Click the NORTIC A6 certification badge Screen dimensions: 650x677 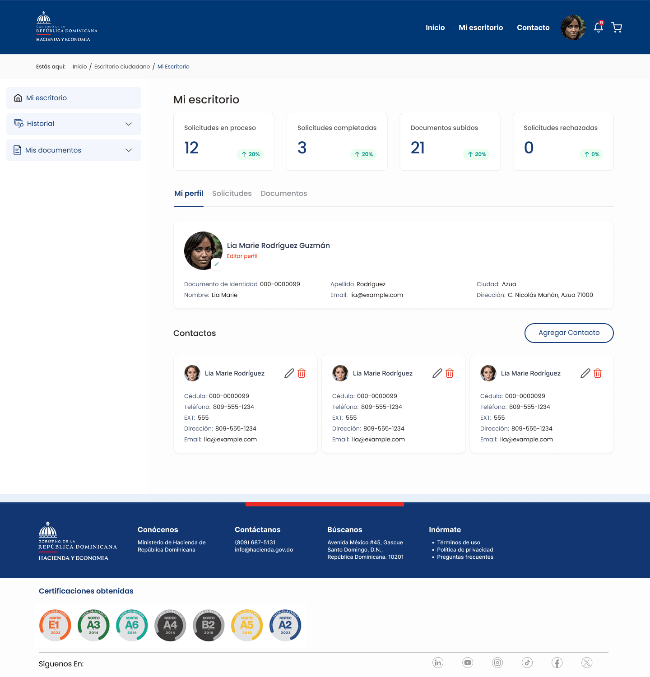coord(132,625)
